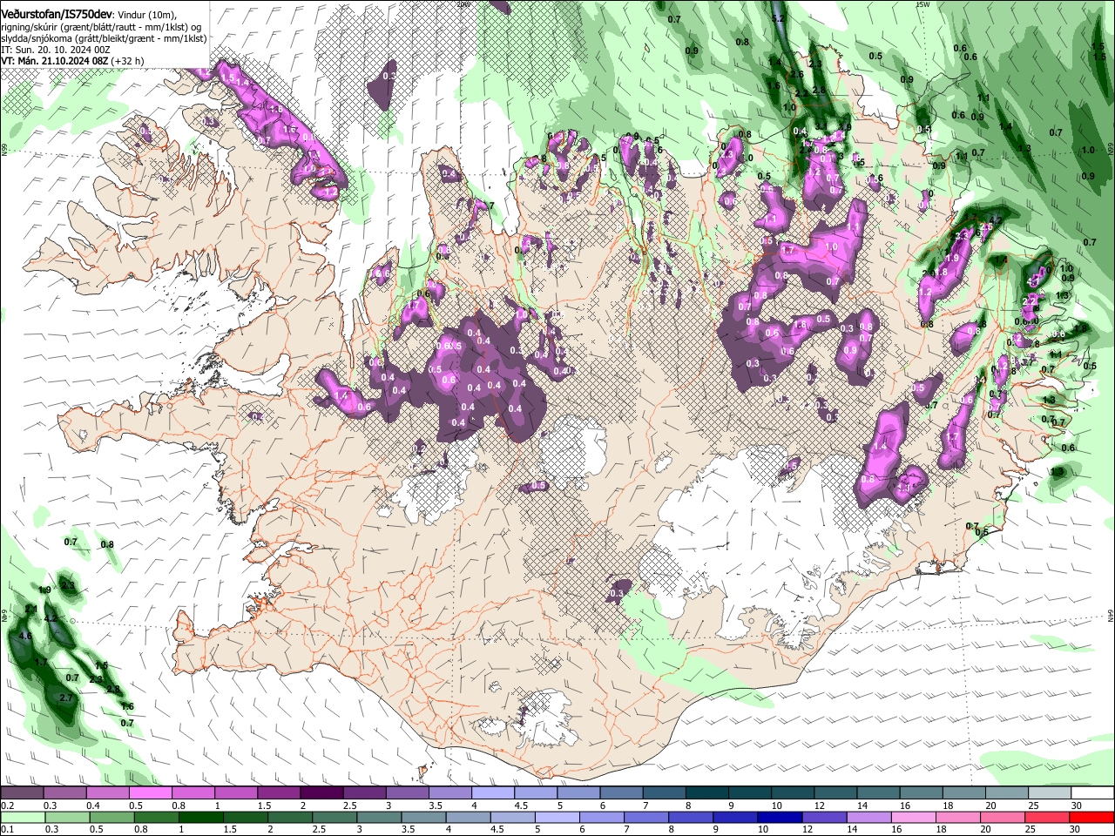Click the "Vindur (10m)," title text

[x=146, y=15]
